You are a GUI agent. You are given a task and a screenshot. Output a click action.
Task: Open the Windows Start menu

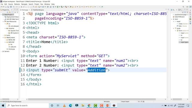click(x=3, y=105)
